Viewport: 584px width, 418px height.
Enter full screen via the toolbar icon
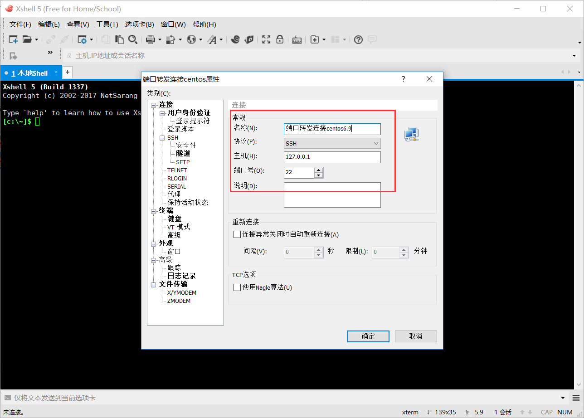coord(266,39)
